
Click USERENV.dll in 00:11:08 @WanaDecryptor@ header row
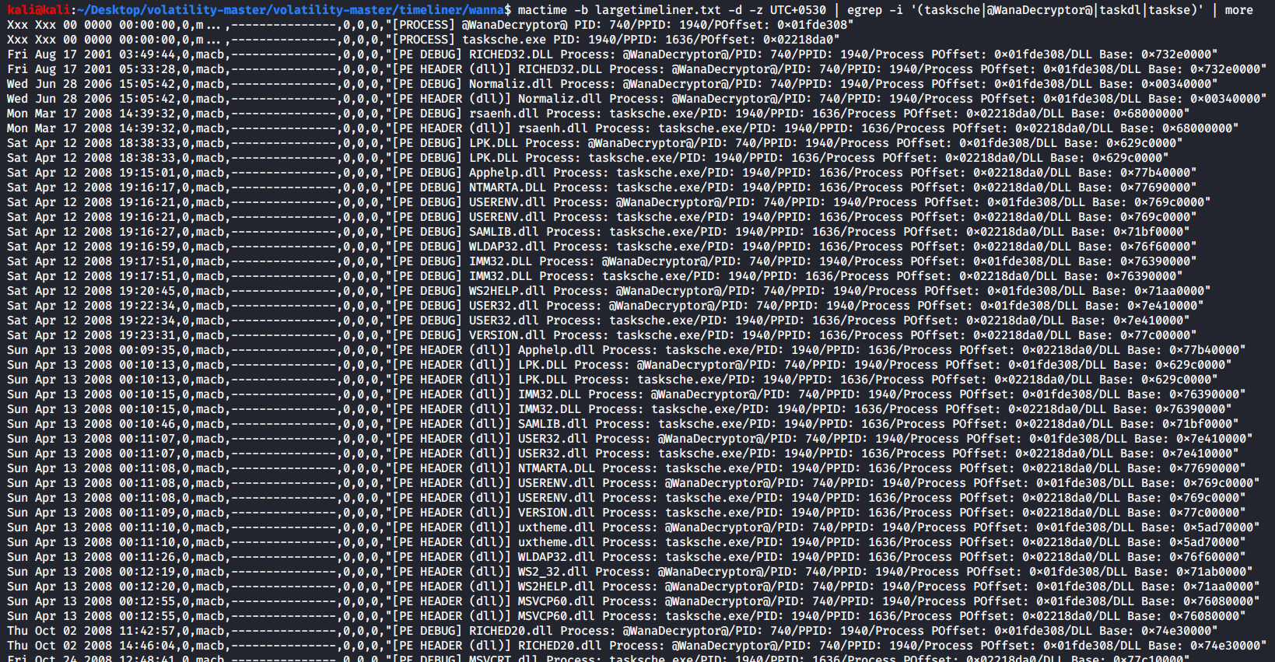557,482
